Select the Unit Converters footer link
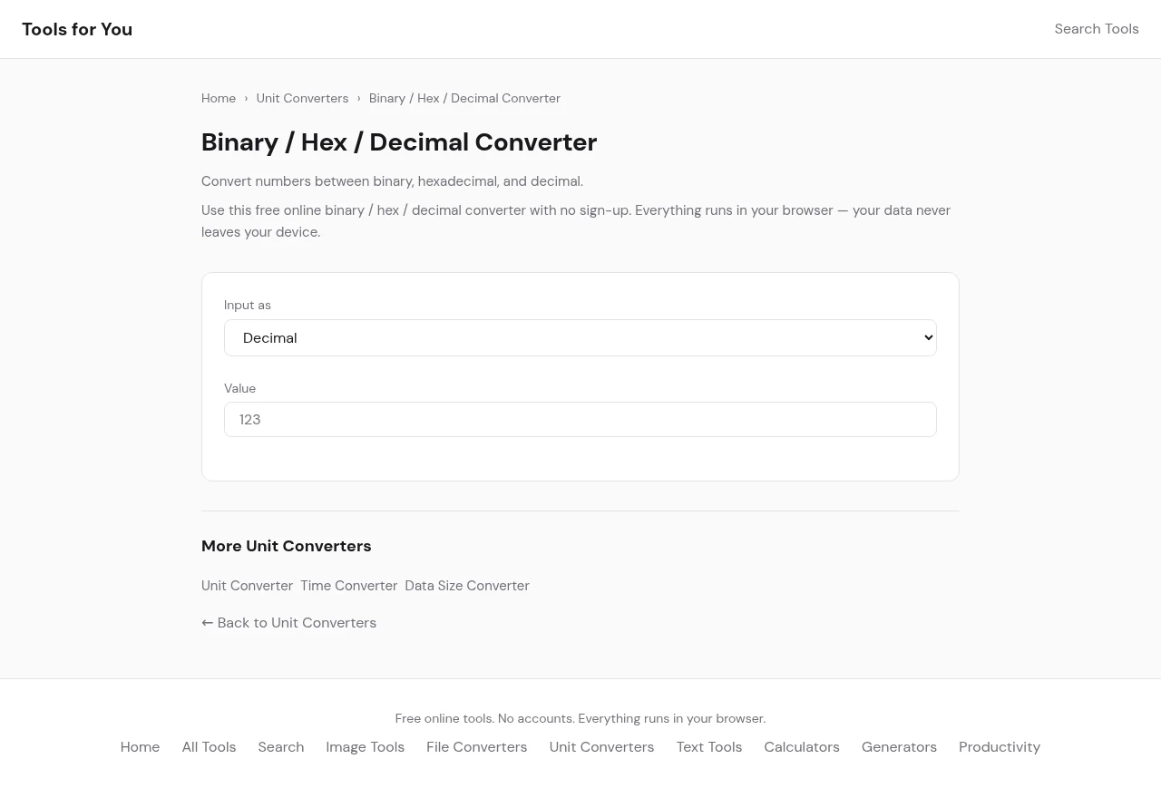Screen dimensions: 1161x788 pyautogui.click(x=601, y=747)
